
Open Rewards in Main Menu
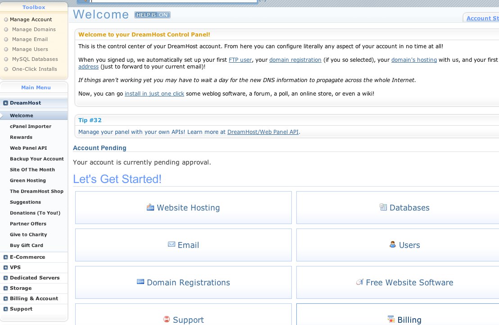21,137
